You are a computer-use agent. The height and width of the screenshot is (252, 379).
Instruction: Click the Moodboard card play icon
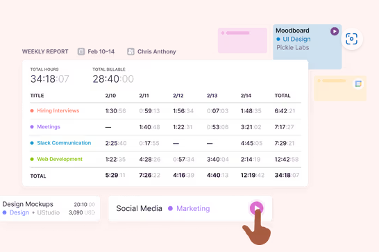pyautogui.click(x=335, y=31)
